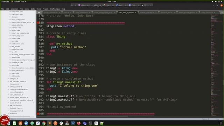Open the Project menu
Viewport: 224px width, 126px height.
pyautogui.click(x=45, y=9)
